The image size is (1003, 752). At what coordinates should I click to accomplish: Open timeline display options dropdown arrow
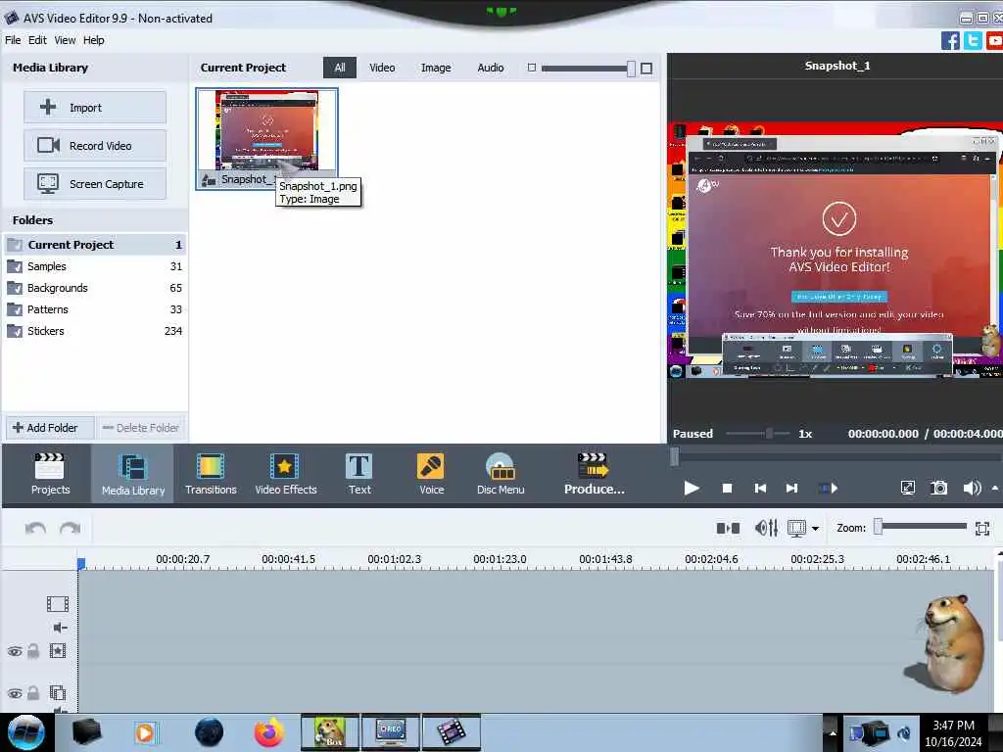(x=815, y=529)
